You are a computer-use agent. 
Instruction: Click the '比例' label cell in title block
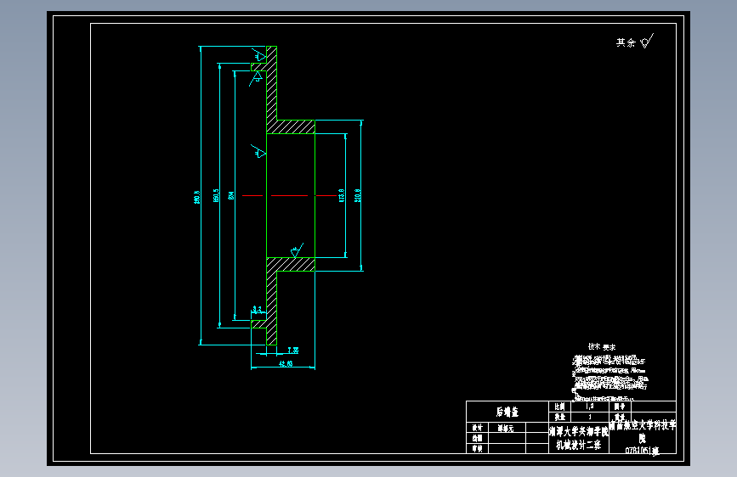pyautogui.click(x=559, y=407)
